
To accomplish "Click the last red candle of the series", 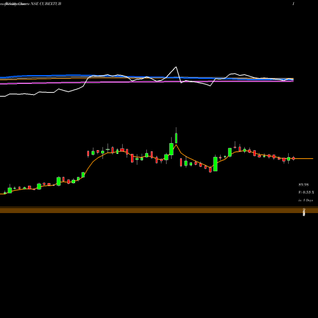I will 294,158.
